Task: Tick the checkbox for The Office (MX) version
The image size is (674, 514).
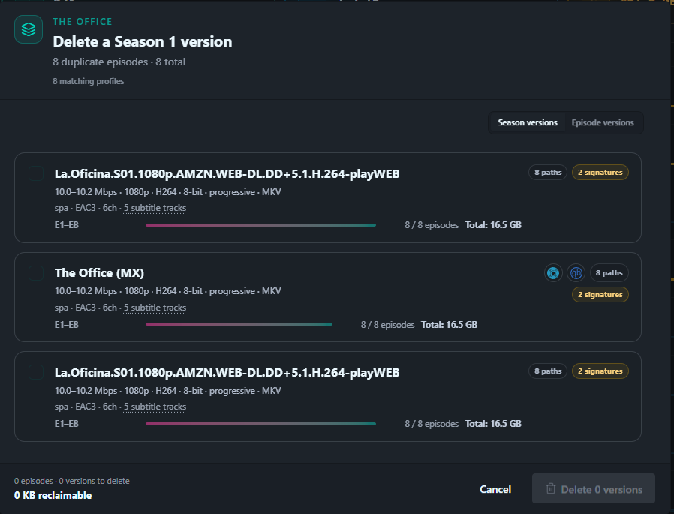Action: (x=36, y=273)
